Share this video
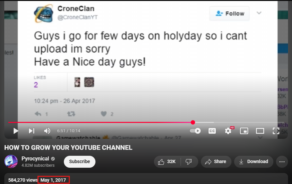This screenshot has height=184, width=292. [x=216, y=162]
